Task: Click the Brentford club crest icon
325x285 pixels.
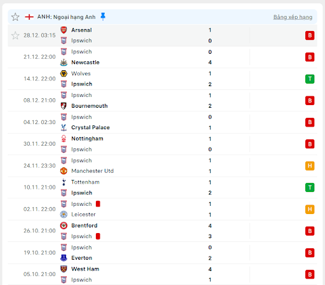Action: [x=63, y=225]
